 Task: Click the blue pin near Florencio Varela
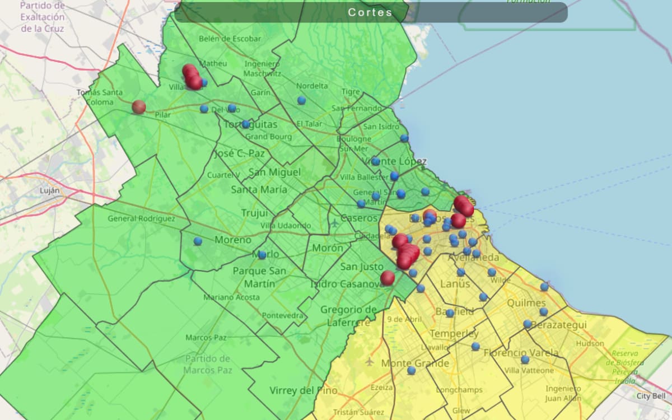(525, 360)
